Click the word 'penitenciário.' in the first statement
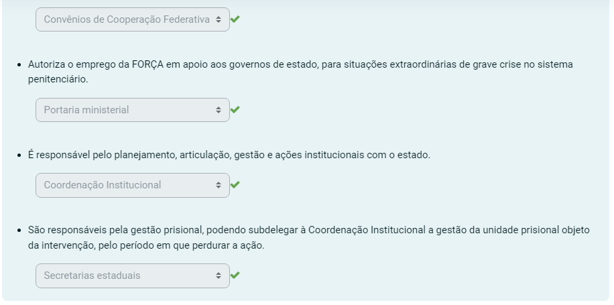 [x=58, y=80]
